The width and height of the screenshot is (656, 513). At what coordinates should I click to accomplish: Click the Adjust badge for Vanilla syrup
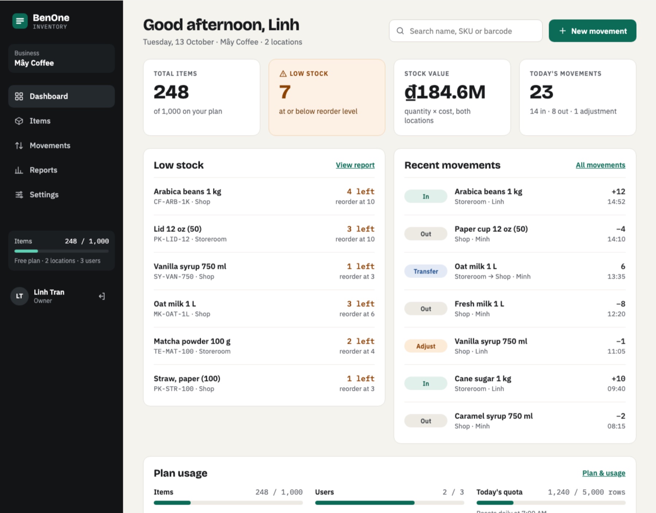(426, 346)
